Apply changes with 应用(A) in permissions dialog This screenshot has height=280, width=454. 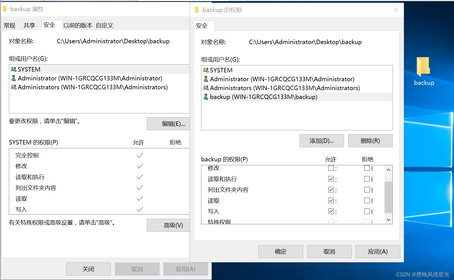tap(378, 251)
